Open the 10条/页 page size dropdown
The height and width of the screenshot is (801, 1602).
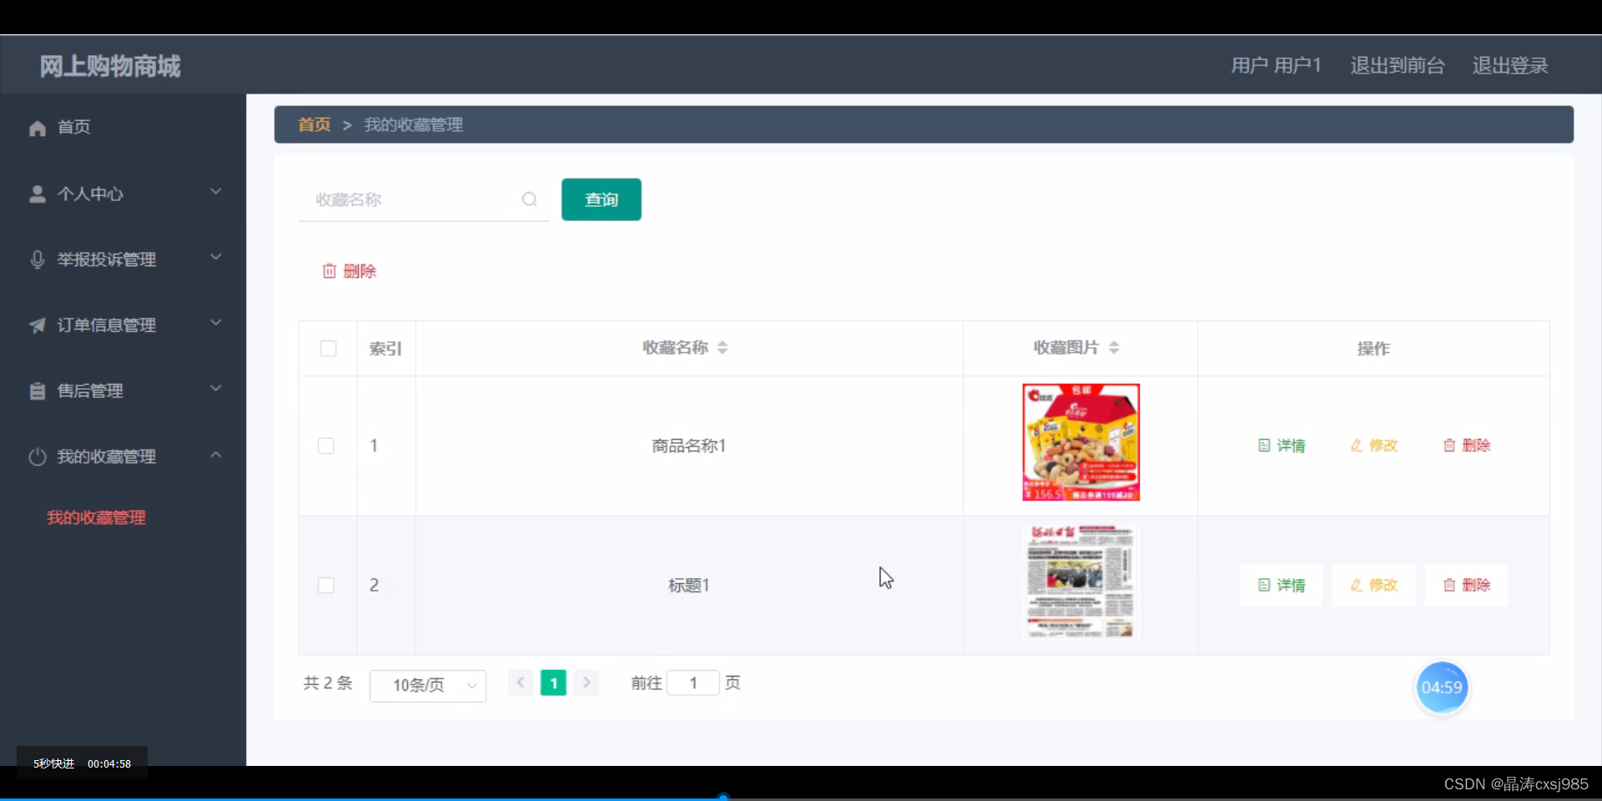point(428,685)
